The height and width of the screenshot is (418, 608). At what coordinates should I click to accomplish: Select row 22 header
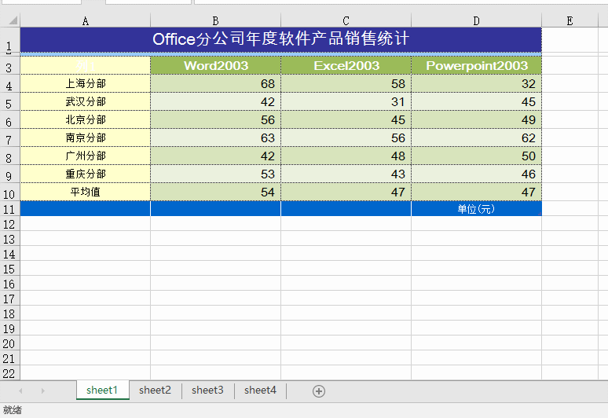[x=9, y=372]
